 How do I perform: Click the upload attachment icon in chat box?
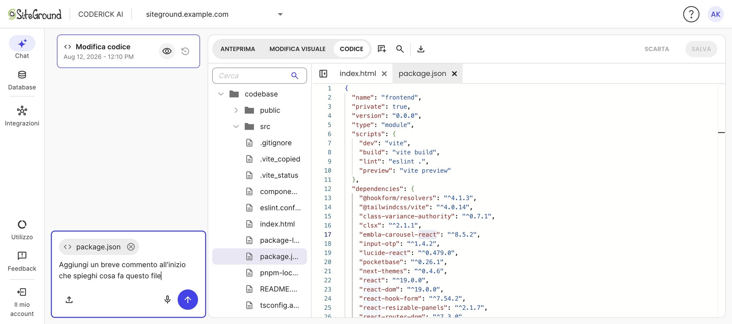69,300
